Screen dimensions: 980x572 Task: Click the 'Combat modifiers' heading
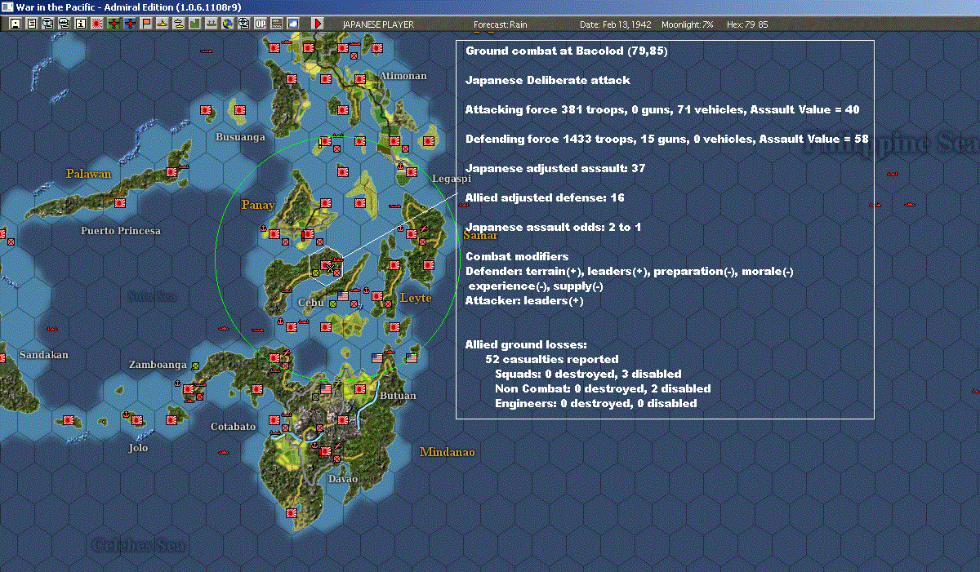[x=517, y=256]
